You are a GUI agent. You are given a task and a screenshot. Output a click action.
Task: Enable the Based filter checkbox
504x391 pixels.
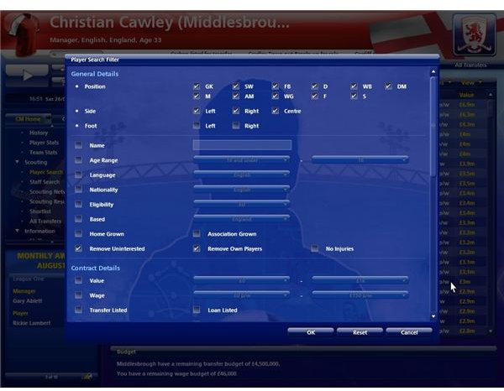point(78,219)
